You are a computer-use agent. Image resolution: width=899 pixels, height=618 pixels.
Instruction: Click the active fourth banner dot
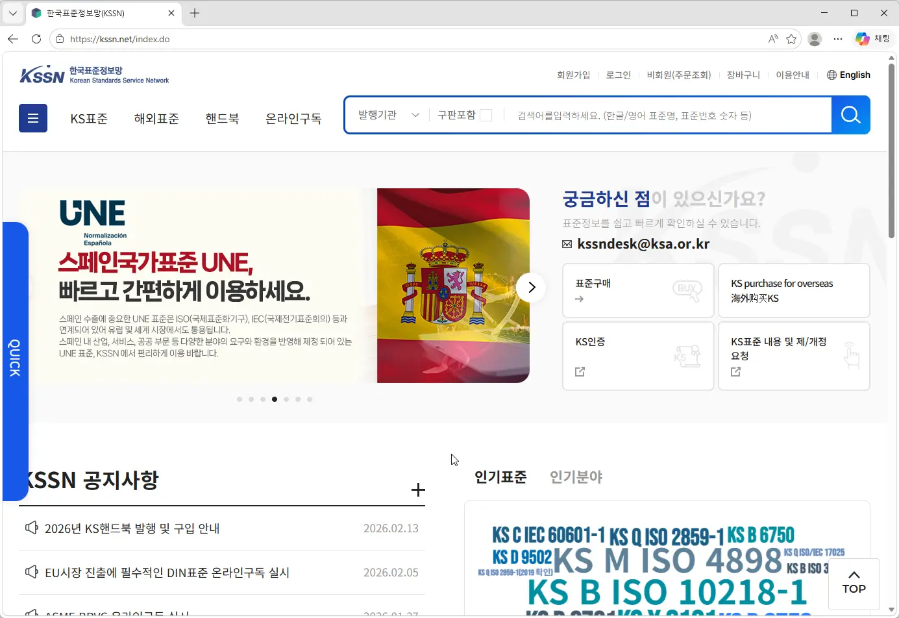click(275, 399)
